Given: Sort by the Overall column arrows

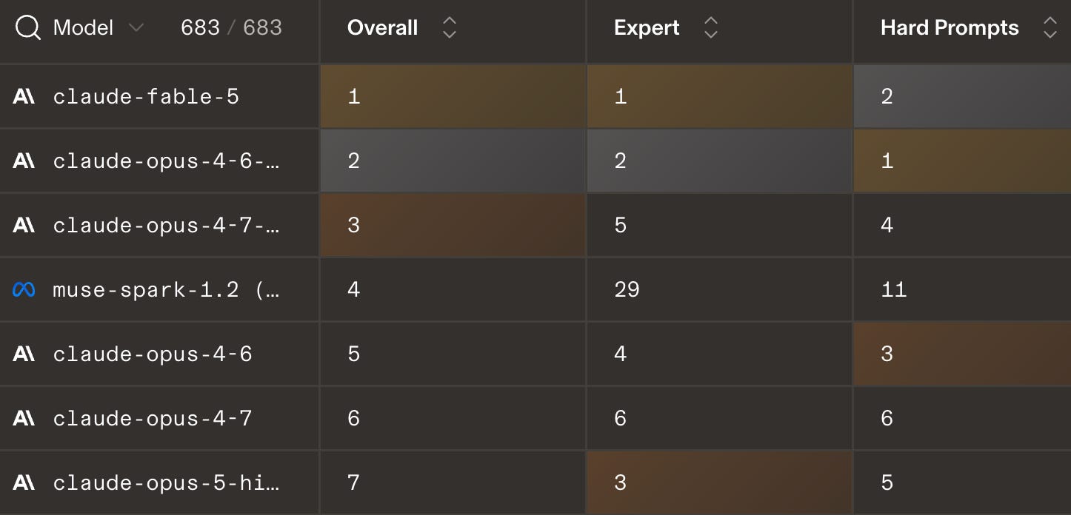Looking at the screenshot, I should [449, 28].
